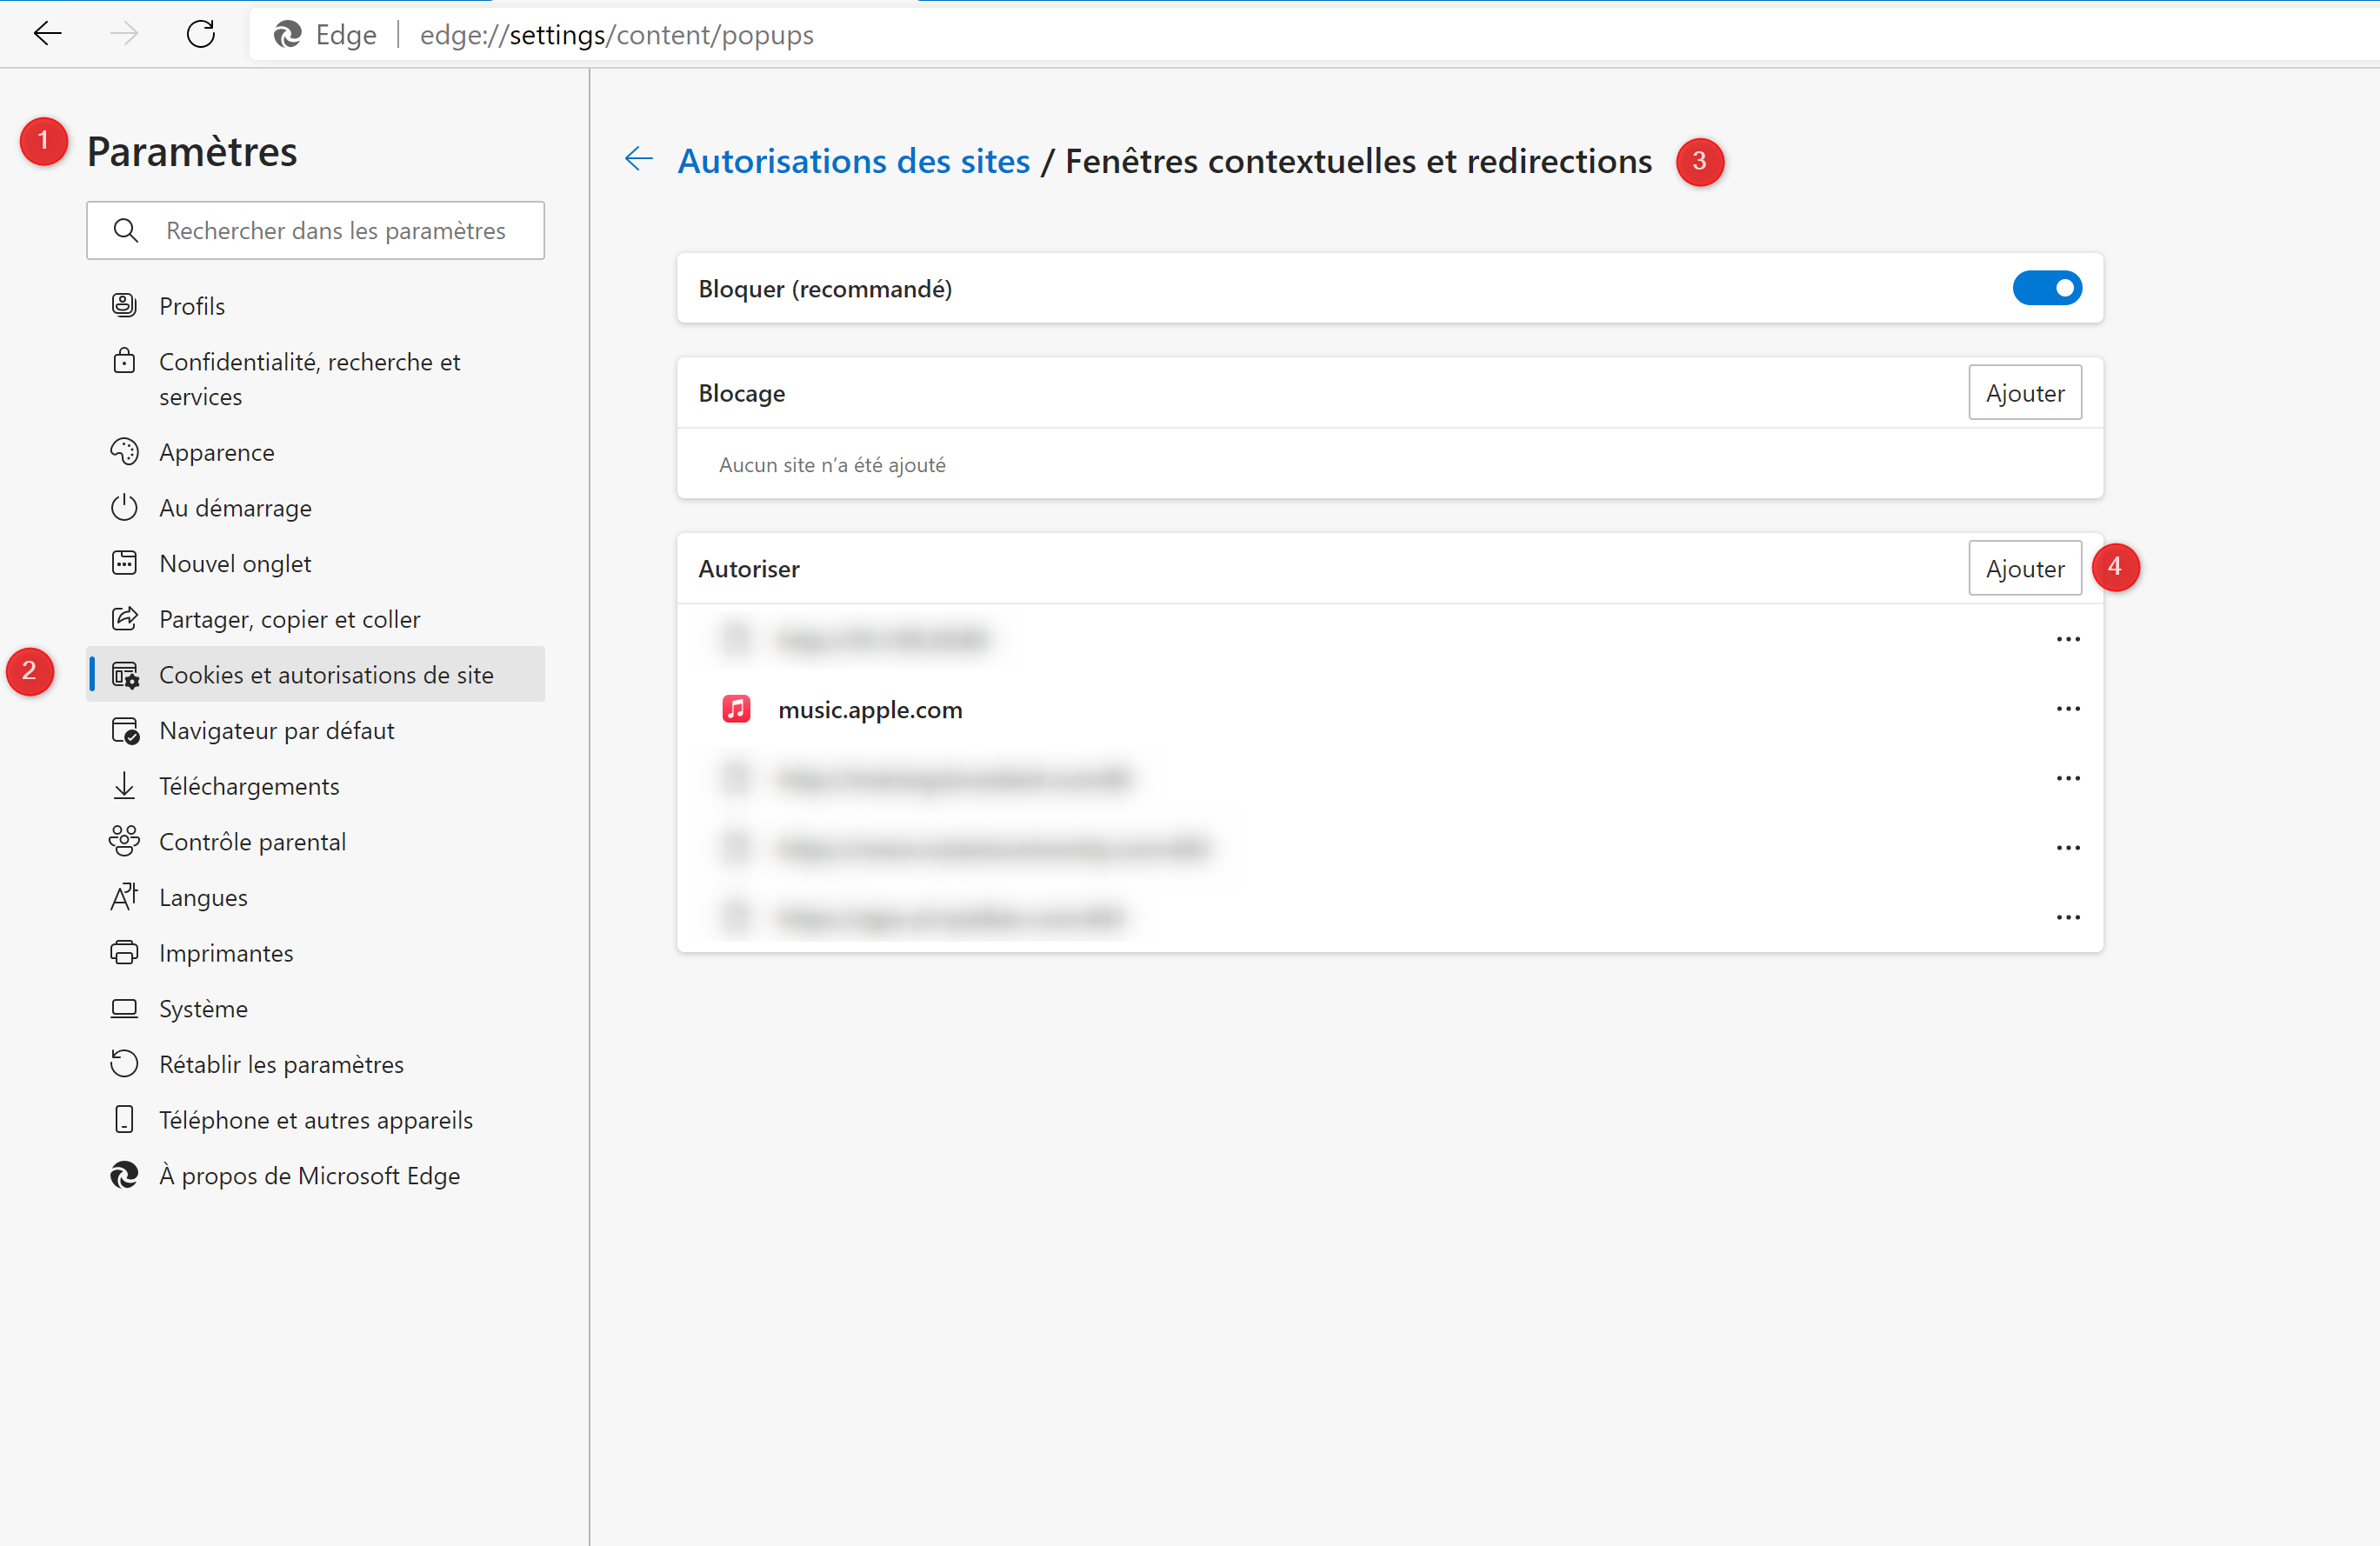Click the page reload icon
Viewport: 2380px width, 1546px height.
pyautogui.click(x=201, y=34)
